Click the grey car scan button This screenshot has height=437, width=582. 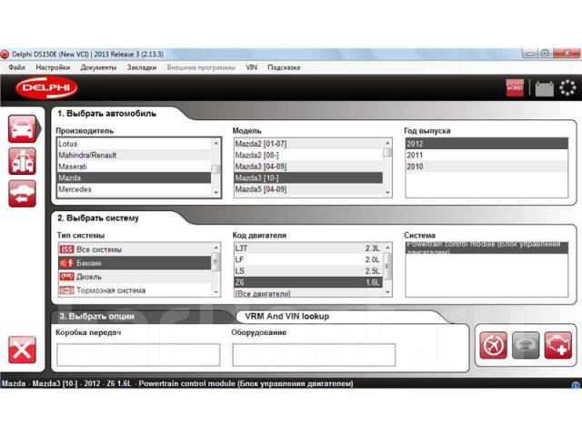click(x=526, y=346)
